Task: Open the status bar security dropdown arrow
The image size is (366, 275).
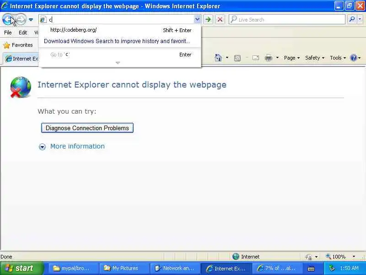Action: pos(316,257)
